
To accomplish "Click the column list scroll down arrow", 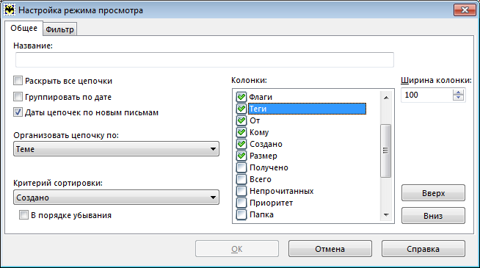I will coord(386,215).
